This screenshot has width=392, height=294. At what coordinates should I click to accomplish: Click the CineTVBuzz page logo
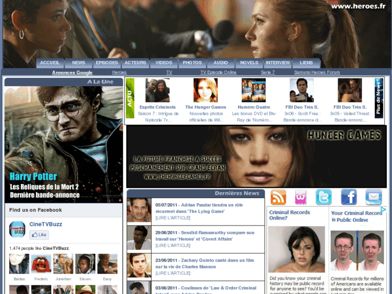point(17,229)
